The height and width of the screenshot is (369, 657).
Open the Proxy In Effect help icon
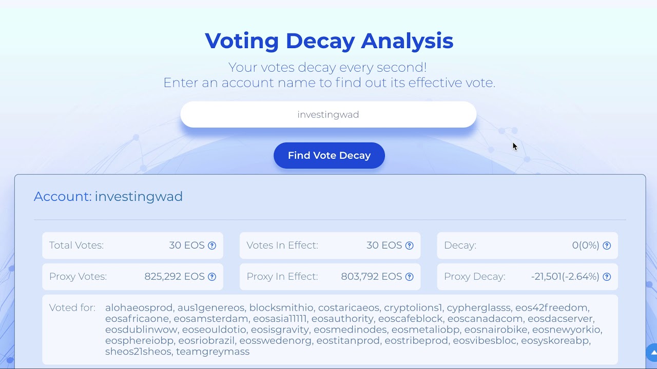click(409, 277)
